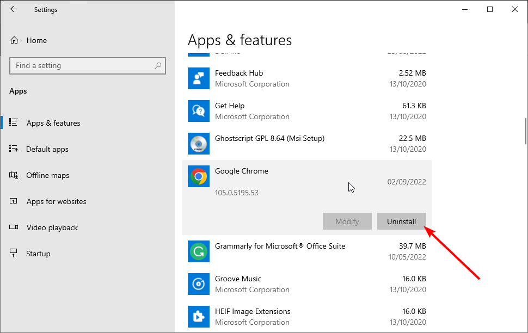The image size is (528, 333).
Task: Click the Get Help app icon
Action: click(199, 111)
